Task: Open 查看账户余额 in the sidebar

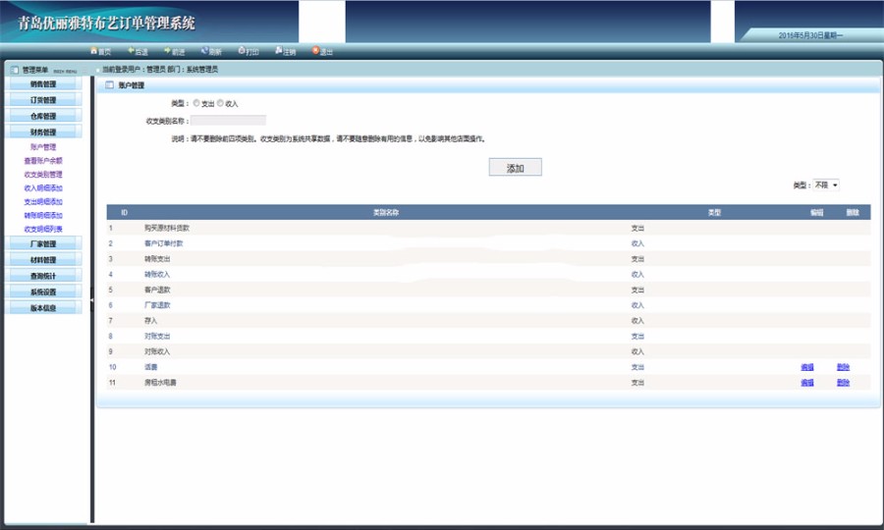Action: (43, 160)
